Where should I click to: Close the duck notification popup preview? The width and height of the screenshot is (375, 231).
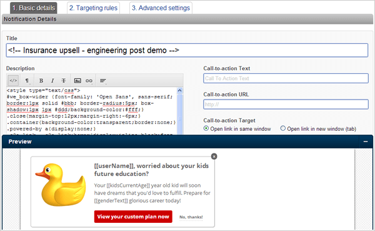214,157
